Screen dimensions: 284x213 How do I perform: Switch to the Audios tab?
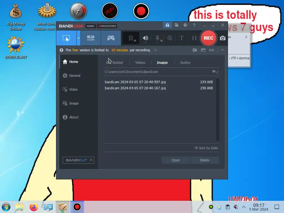pyautogui.click(x=185, y=62)
